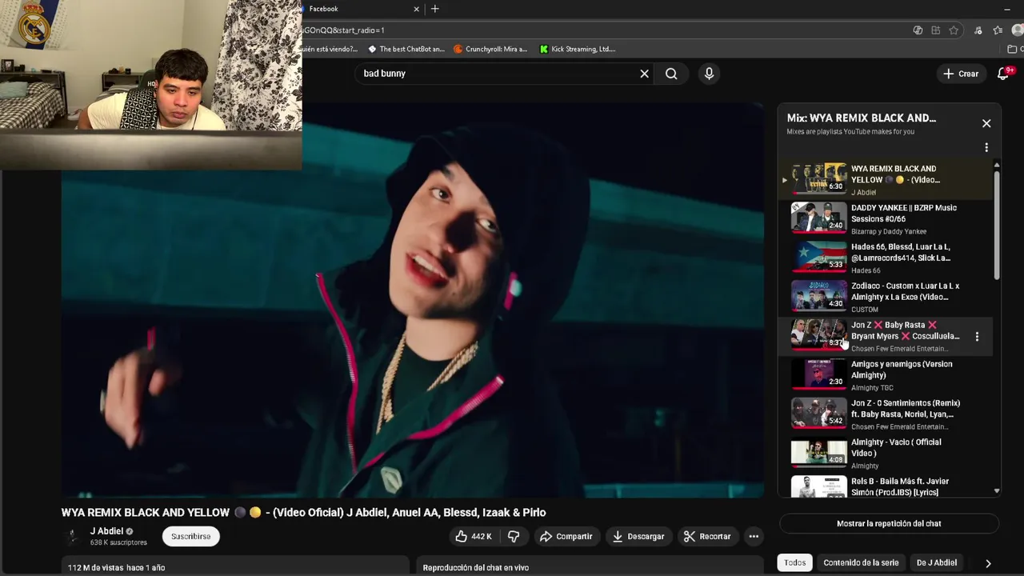The width and height of the screenshot is (1024, 576).
Task: Clear the search box with the X icon
Action: coord(644,74)
